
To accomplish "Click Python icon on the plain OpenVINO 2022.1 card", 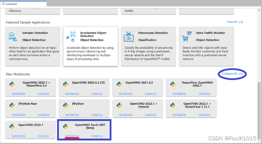I will tap(12, 126).
